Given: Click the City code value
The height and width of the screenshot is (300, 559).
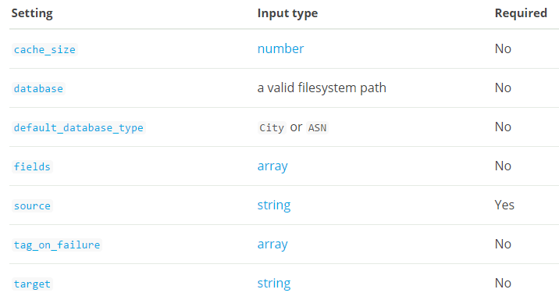Looking at the screenshot, I should coord(272,127).
